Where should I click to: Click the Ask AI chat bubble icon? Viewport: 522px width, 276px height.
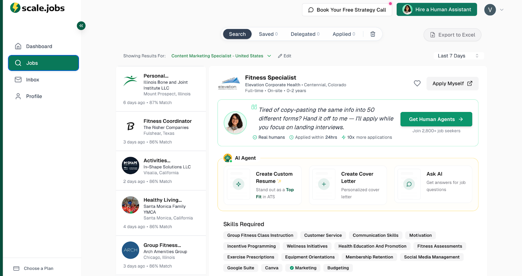[x=409, y=184]
